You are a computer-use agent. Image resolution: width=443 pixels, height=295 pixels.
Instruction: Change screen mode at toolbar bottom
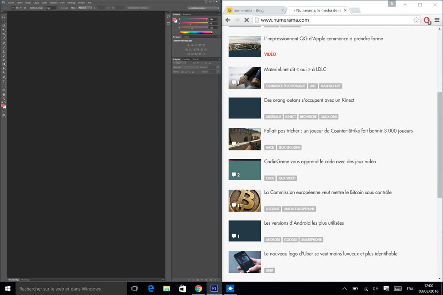click(x=4, y=115)
